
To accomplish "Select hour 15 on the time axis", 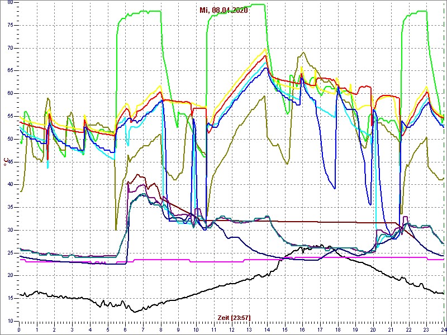I will click(x=285, y=329).
